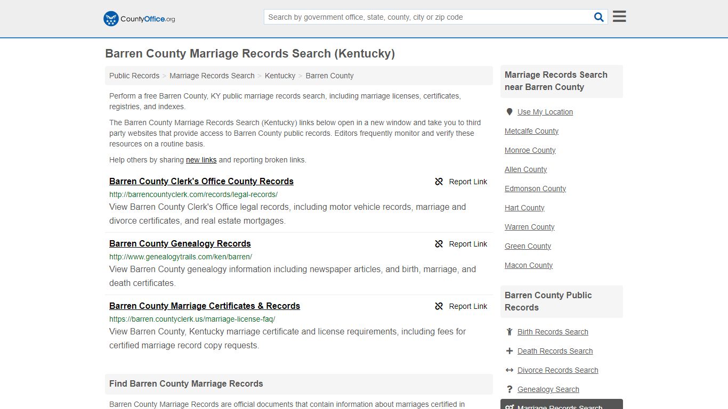
Task: Click the broken-link icon for Genealogy Records
Action: 439,244
